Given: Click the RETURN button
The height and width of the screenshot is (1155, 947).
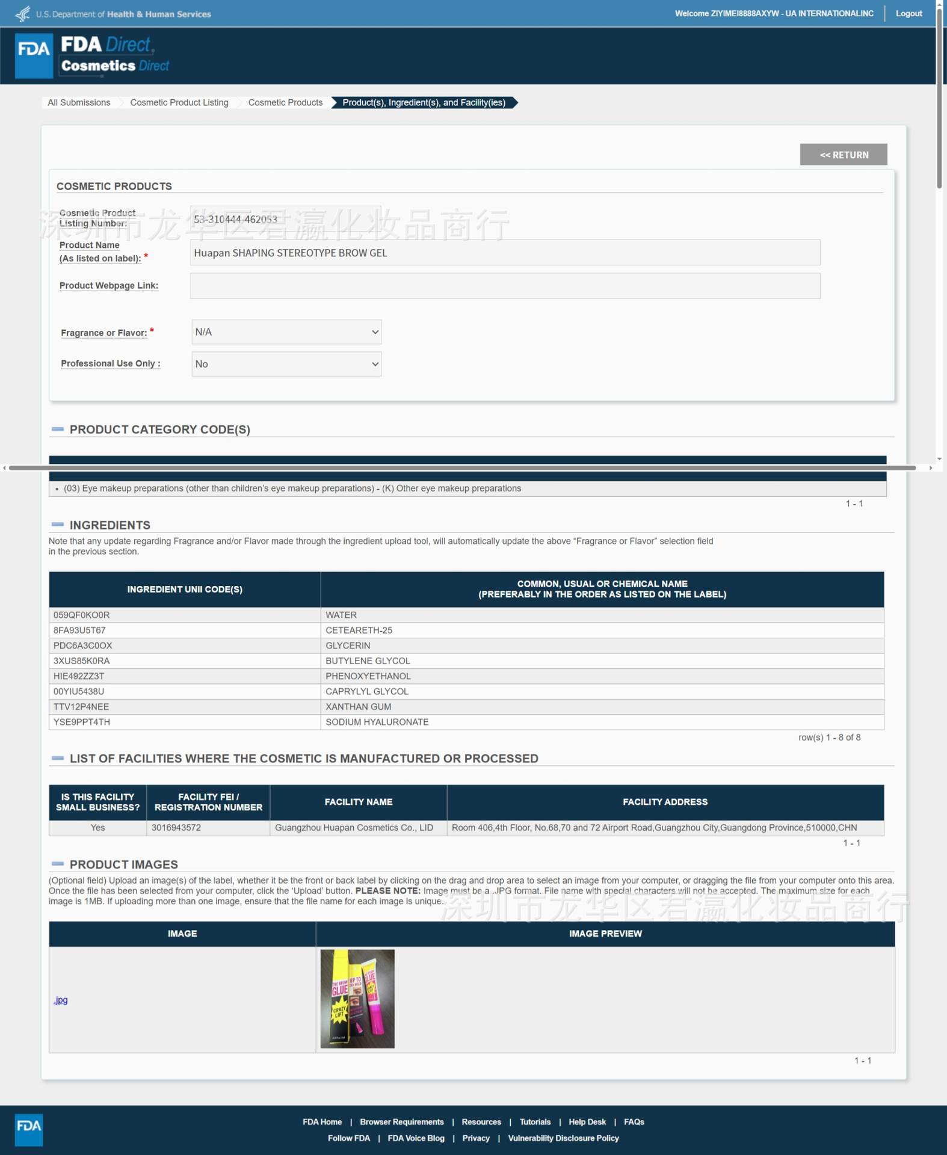Looking at the screenshot, I should [x=844, y=155].
